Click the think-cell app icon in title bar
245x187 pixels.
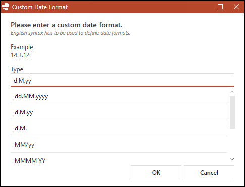[6, 7]
